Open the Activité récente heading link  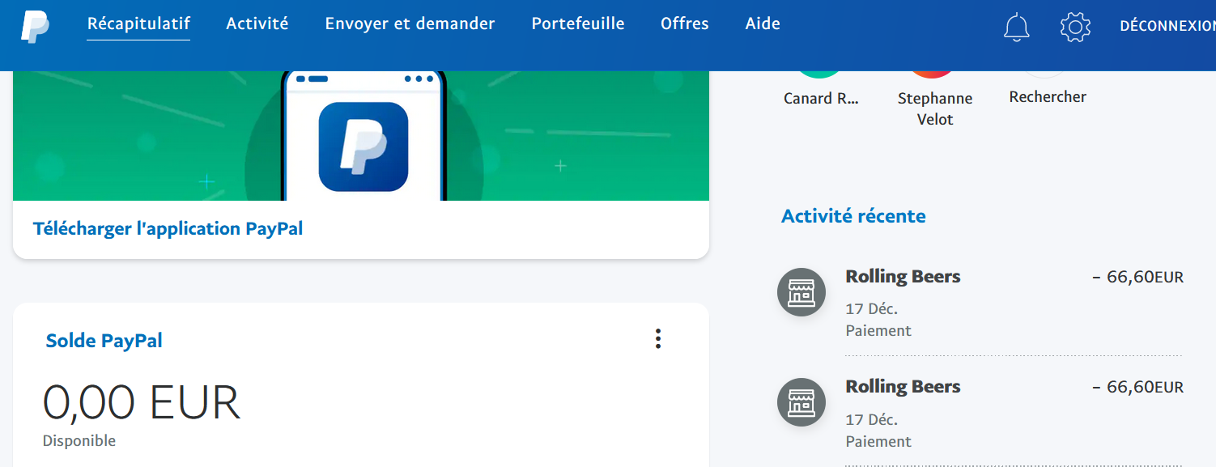tap(853, 216)
